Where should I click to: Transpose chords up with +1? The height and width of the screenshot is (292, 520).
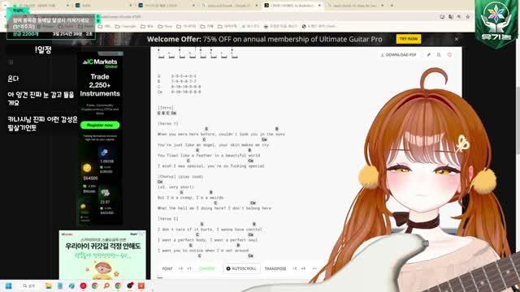click(x=303, y=268)
